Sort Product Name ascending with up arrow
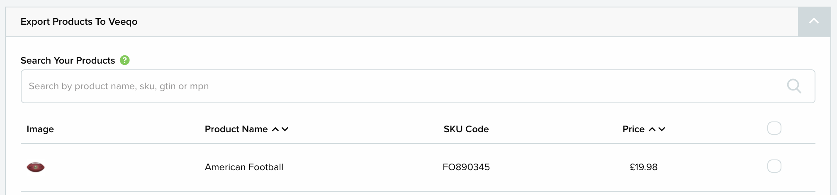Screen dimensions: 837x195 [x=275, y=129]
